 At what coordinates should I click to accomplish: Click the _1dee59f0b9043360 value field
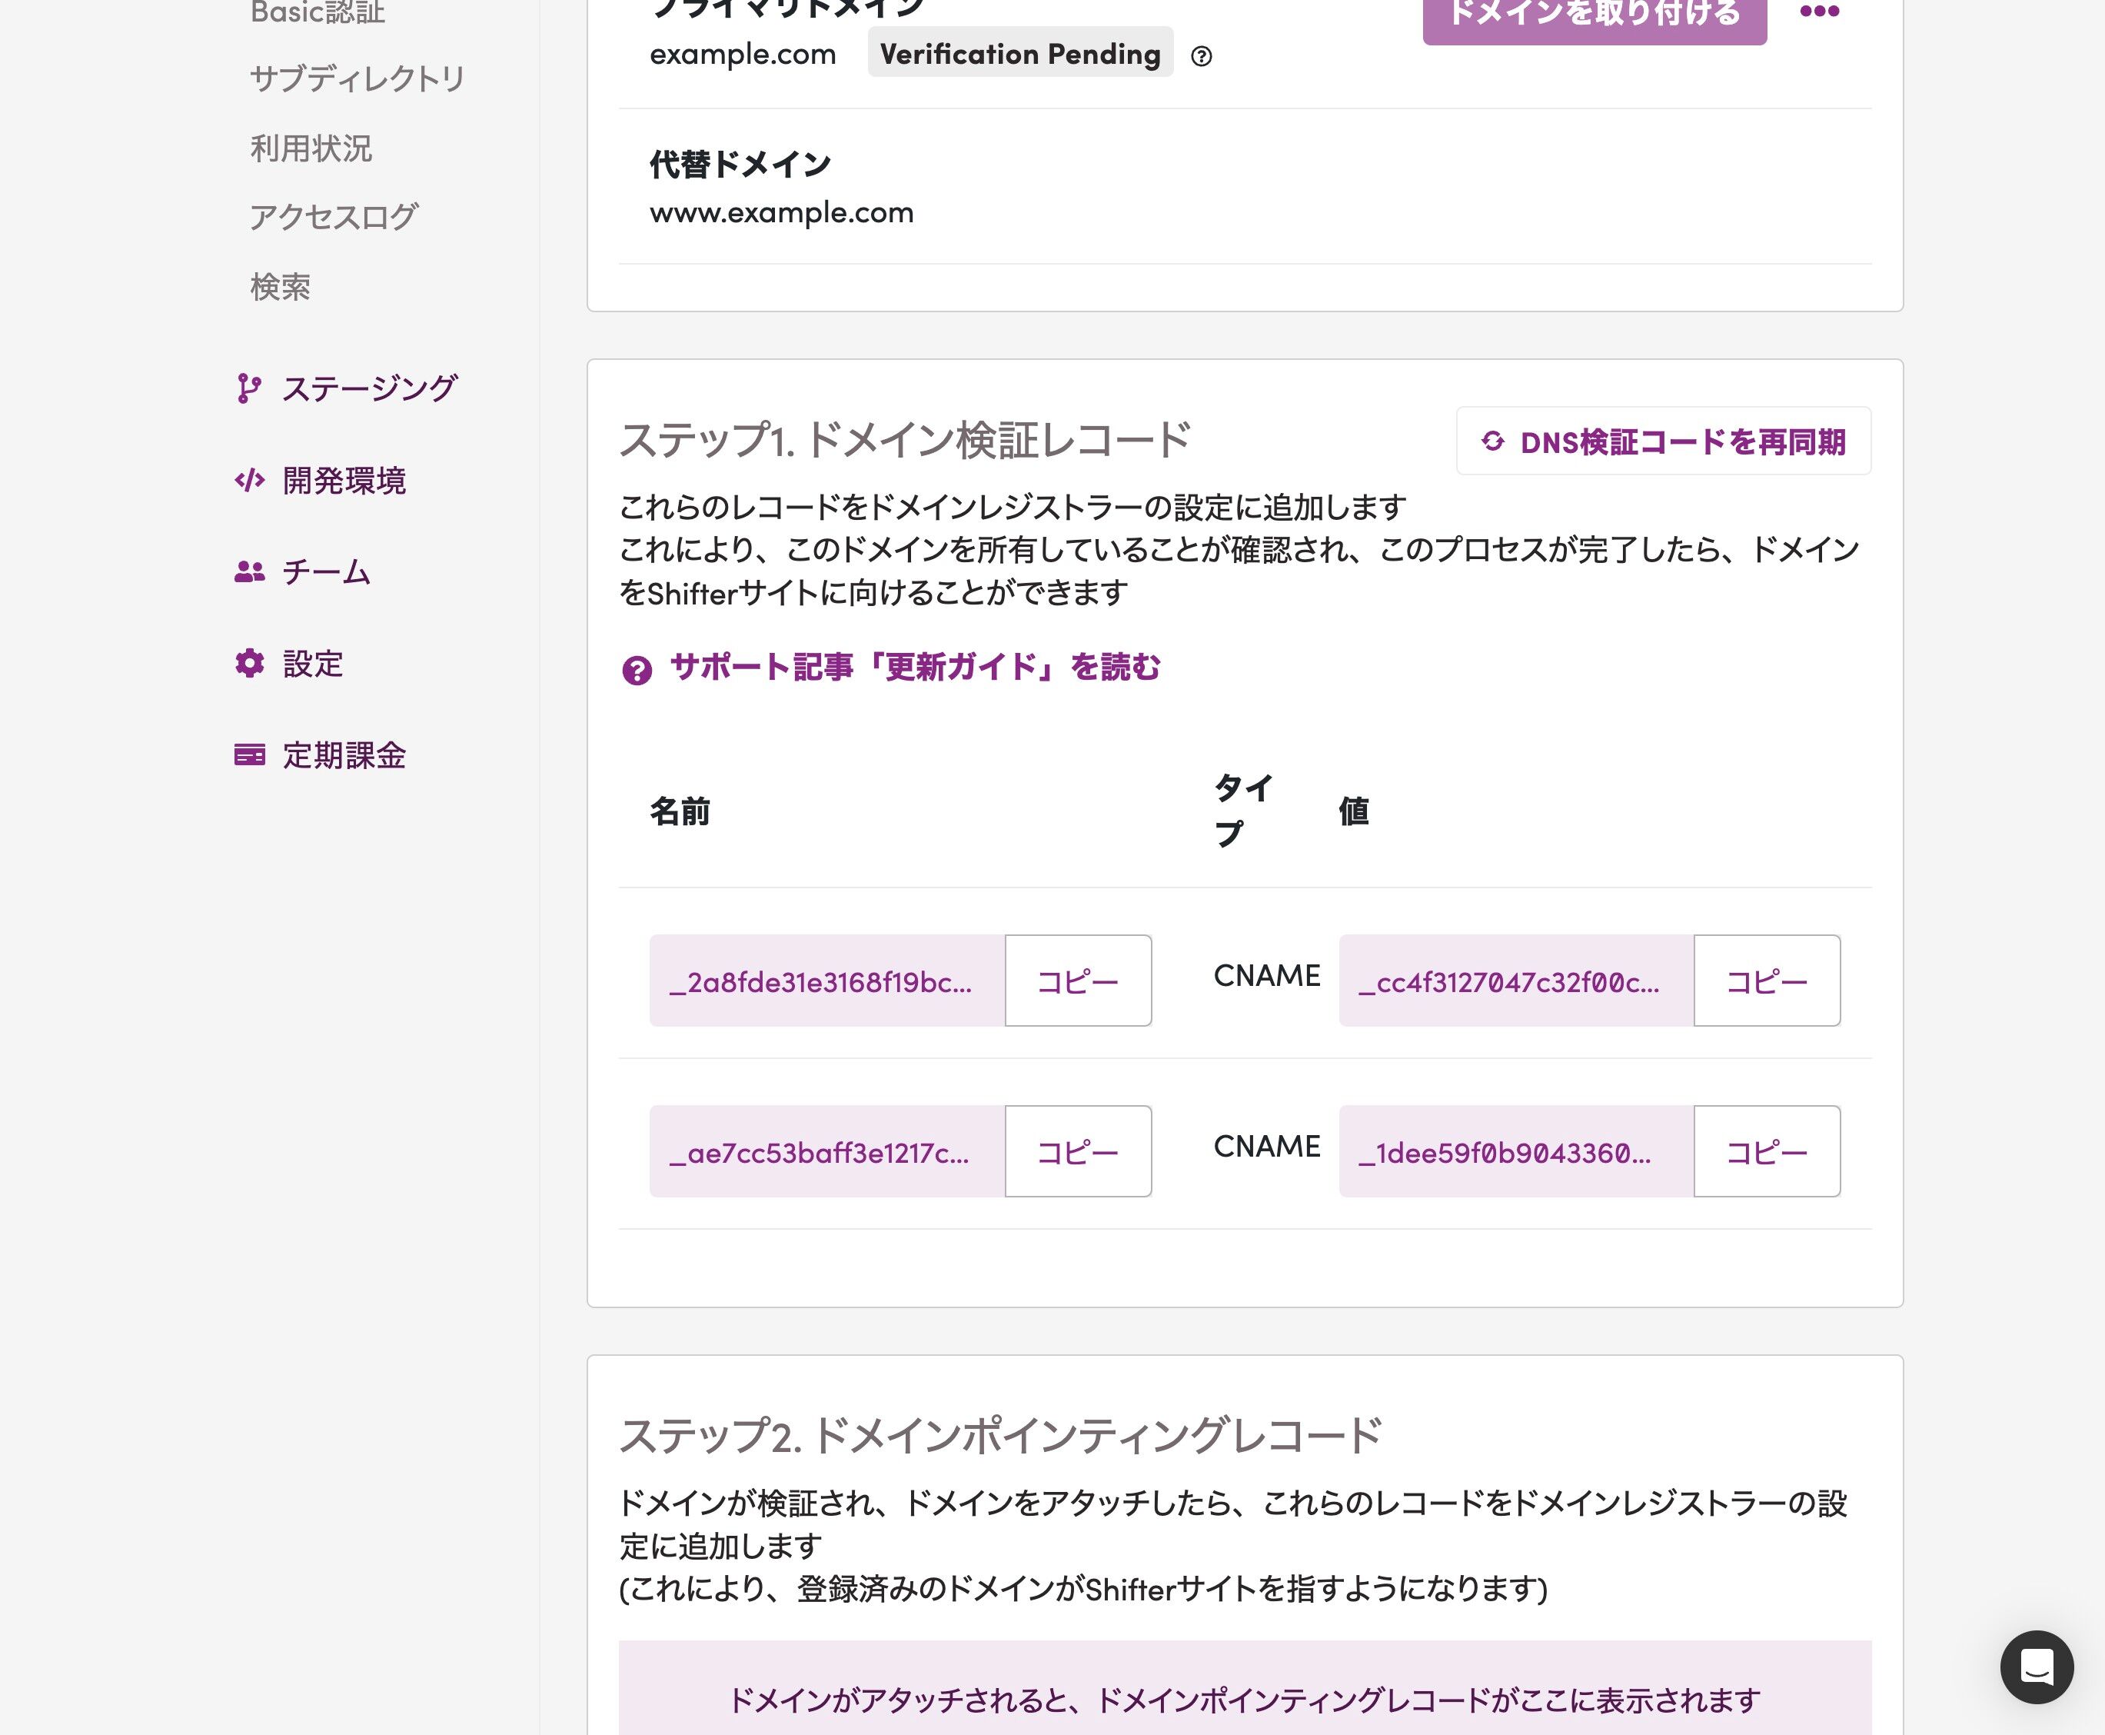[x=1517, y=1151]
